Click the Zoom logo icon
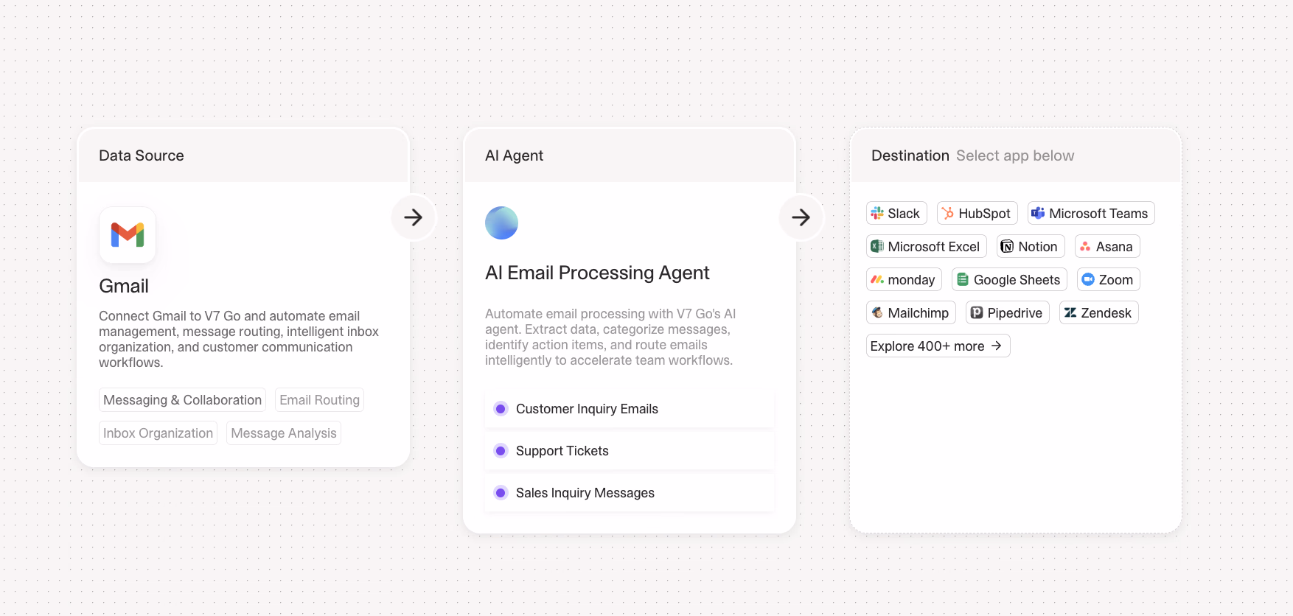Image resolution: width=1293 pixels, height=616 pixels. pyautogui.click(x=1088, y=279)
